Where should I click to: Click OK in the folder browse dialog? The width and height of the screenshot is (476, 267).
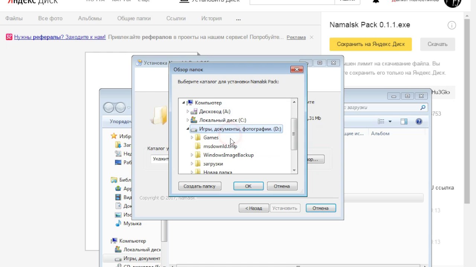248,186
